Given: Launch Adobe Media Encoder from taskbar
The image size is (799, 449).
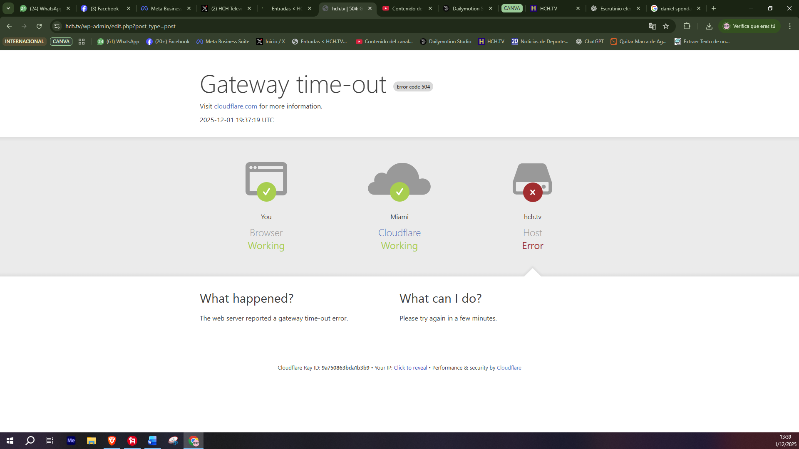Looking at the screenshot, I should click(71, 441).
